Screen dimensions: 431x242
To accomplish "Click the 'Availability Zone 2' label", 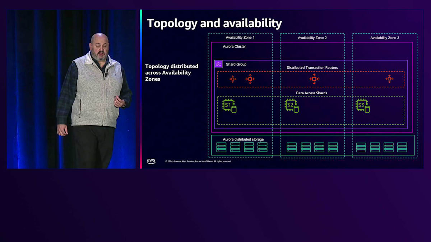I will 312,38.
